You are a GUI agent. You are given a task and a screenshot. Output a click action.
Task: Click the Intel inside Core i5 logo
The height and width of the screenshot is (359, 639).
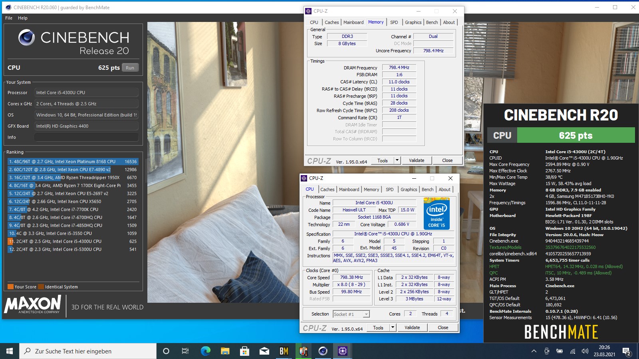point(437,214)
